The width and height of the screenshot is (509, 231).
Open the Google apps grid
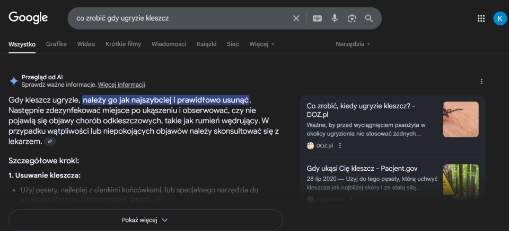[481, 19]
